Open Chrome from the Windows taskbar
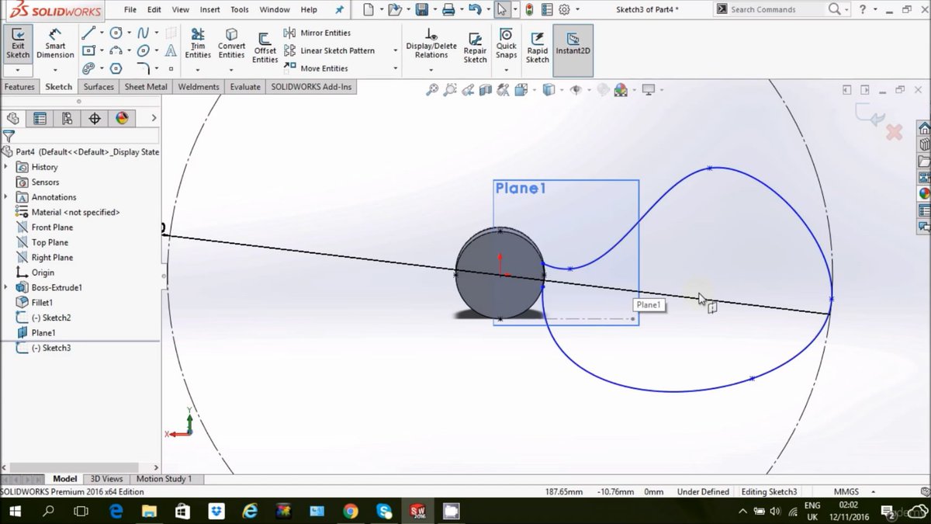 point(350,511)
